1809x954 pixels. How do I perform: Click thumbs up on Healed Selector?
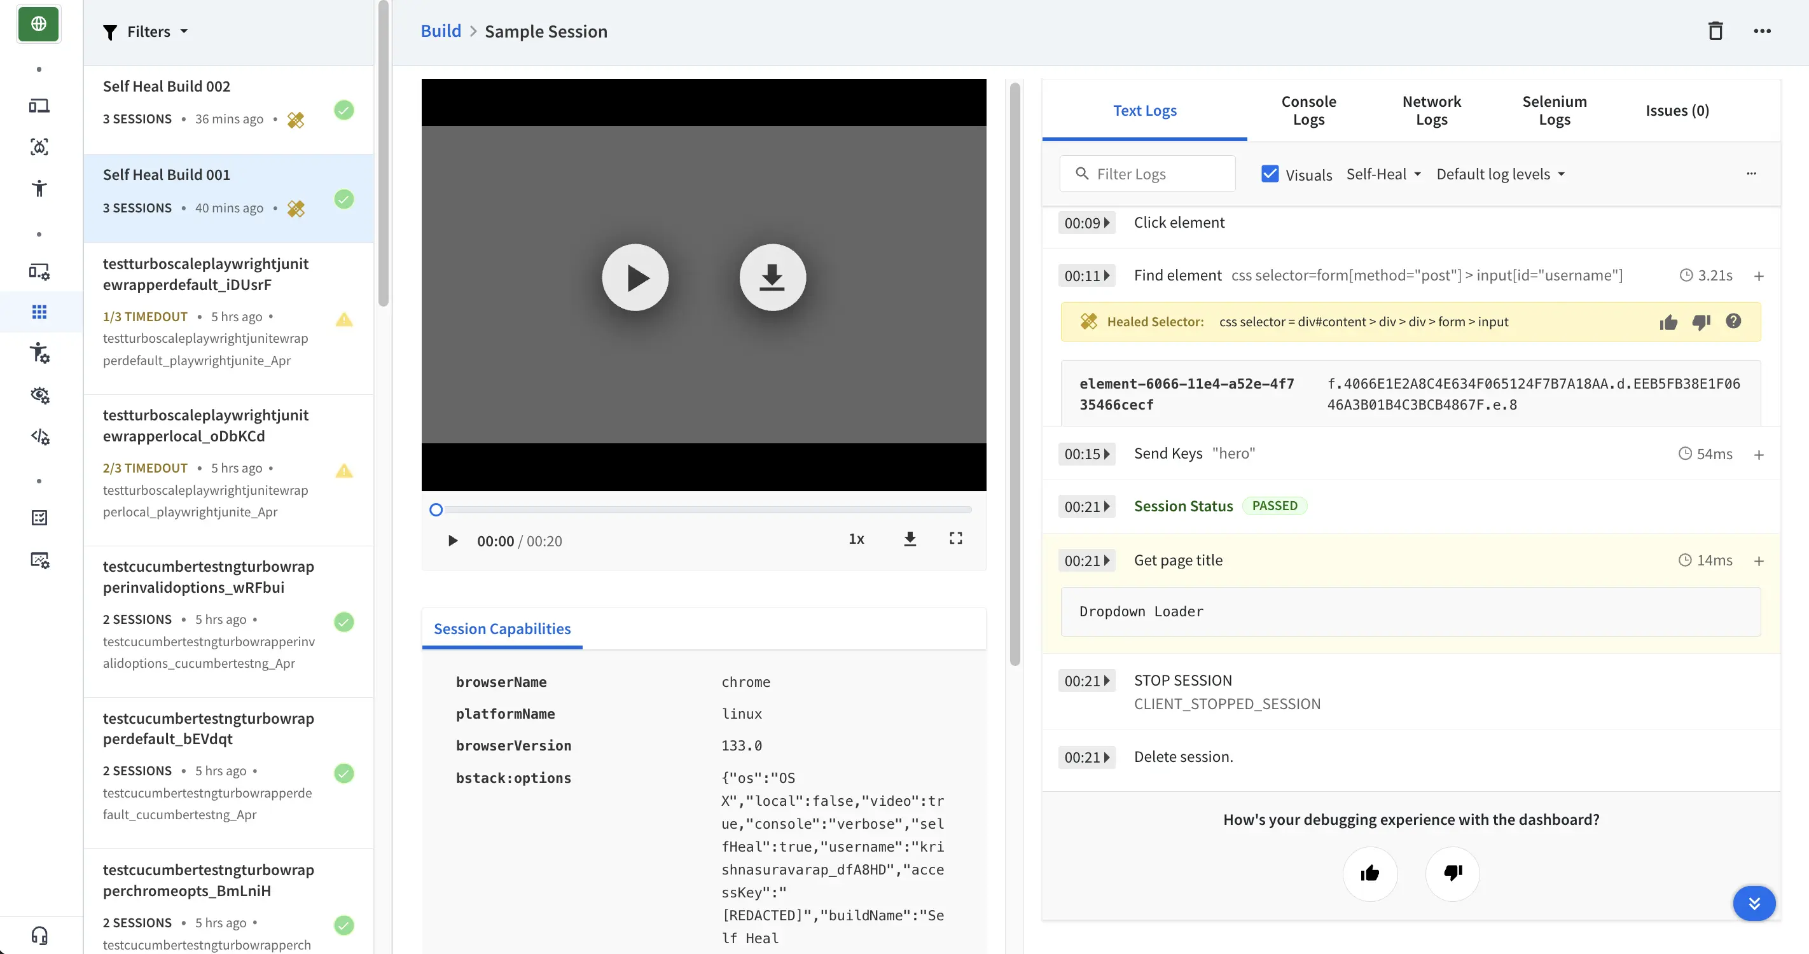pos(1668,322)
